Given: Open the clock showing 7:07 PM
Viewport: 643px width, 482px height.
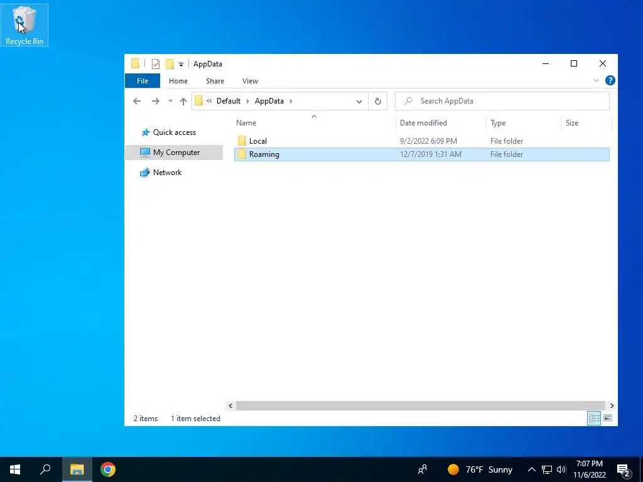Looking at the screenshot, I should [589, 469].
